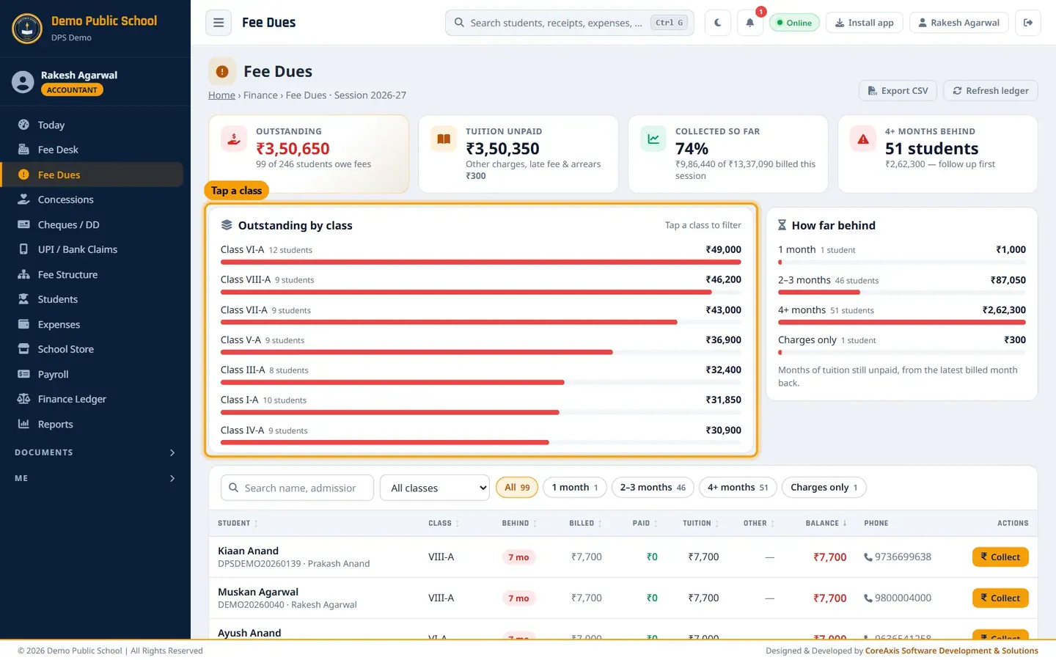The image size is (1056, 660).
Task: Click the Reports chart icon
Action: pyautogui.click(x=23, y=424)
